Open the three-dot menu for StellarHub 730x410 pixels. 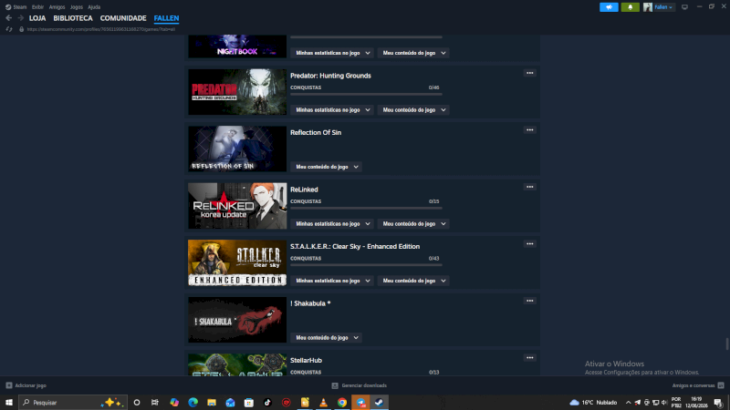pyautogui.click(x=530, y=357)
